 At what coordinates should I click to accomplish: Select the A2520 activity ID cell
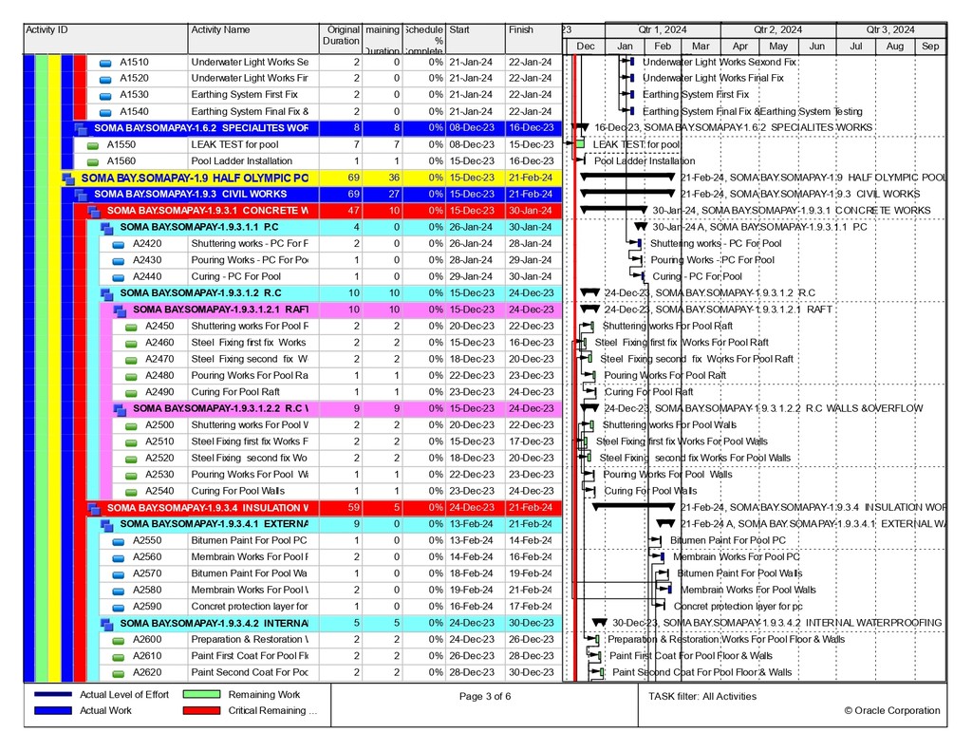pos(159,459)
